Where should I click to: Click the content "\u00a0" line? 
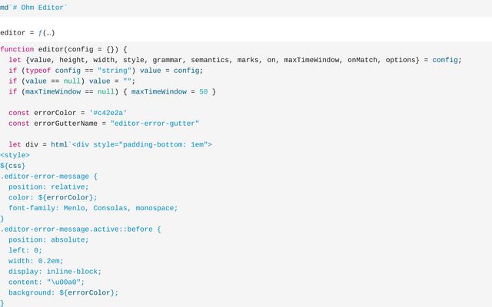click(x=46, y=282)
